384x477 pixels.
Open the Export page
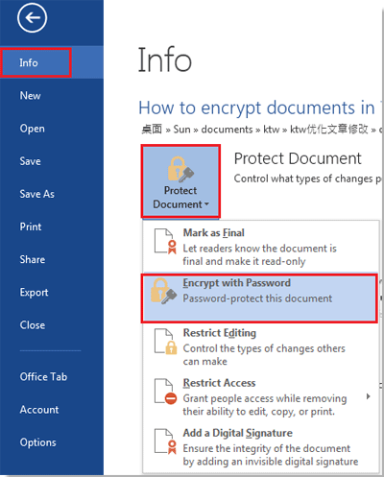[x=34, y=292]
